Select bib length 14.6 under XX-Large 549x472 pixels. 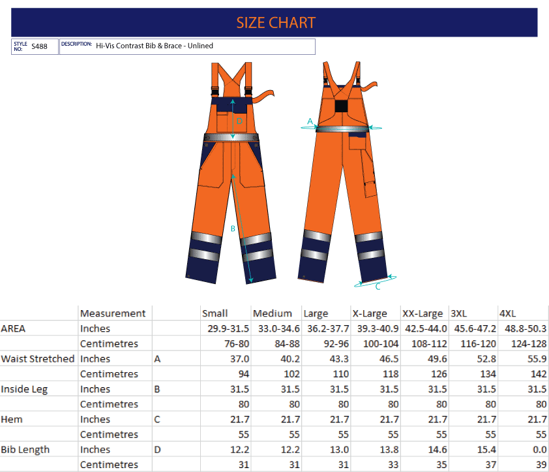[x=438, y=450]
